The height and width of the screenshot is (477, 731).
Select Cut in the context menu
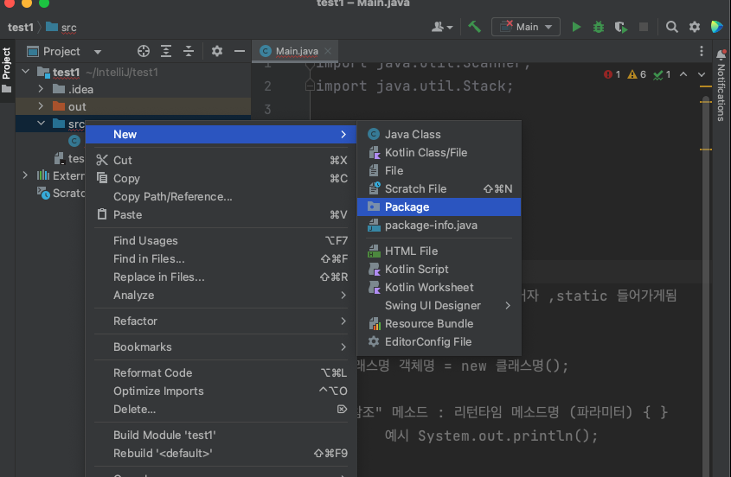pos(221,160)
